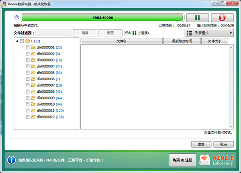Select the dir0000012 (126) folder label

50,117
